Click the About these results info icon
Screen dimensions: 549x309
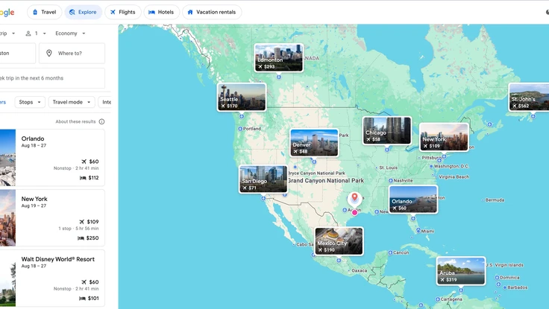pos(101,121)
